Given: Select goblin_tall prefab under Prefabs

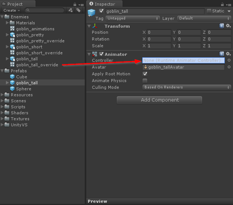Looking at the screenshot, I should pyautogui.click(x=42, y=82).
